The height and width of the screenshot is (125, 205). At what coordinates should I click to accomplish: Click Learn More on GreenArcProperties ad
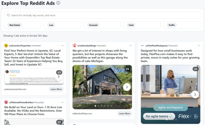(56, 89)
